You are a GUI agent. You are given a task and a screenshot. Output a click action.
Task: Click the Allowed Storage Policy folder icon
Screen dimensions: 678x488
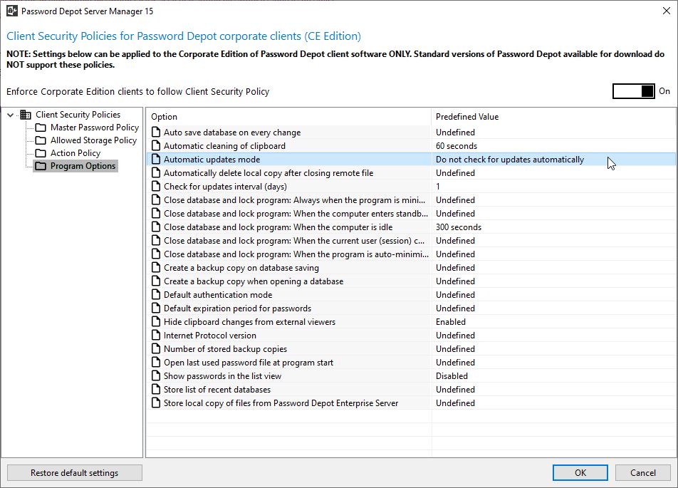pos(41,140)
